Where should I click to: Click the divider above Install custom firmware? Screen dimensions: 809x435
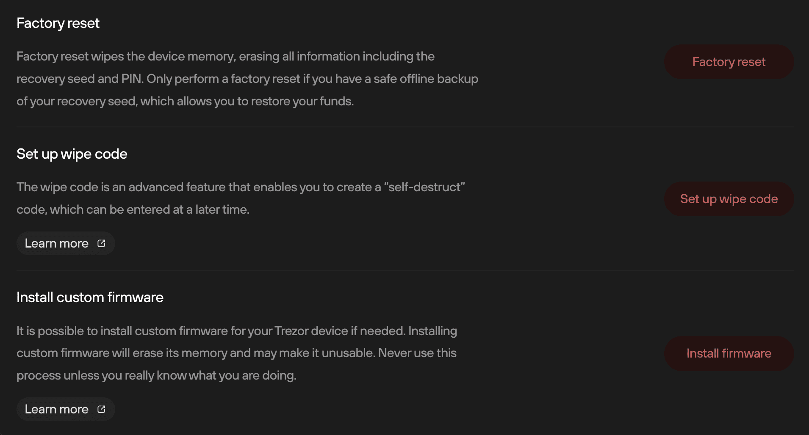click(405, 271)
